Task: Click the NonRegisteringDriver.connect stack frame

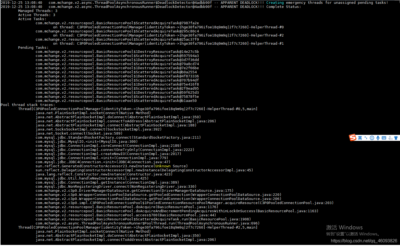Action: click(x=116, y=187)
